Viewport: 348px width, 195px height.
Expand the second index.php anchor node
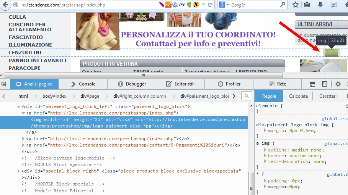pyautogui.click(x=23, y=139)
